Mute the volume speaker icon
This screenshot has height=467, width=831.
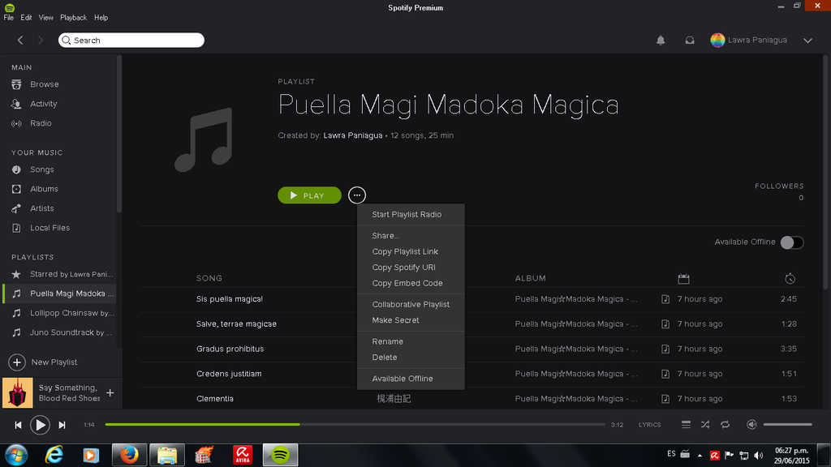pyautogui.click(x=751, y=425)
